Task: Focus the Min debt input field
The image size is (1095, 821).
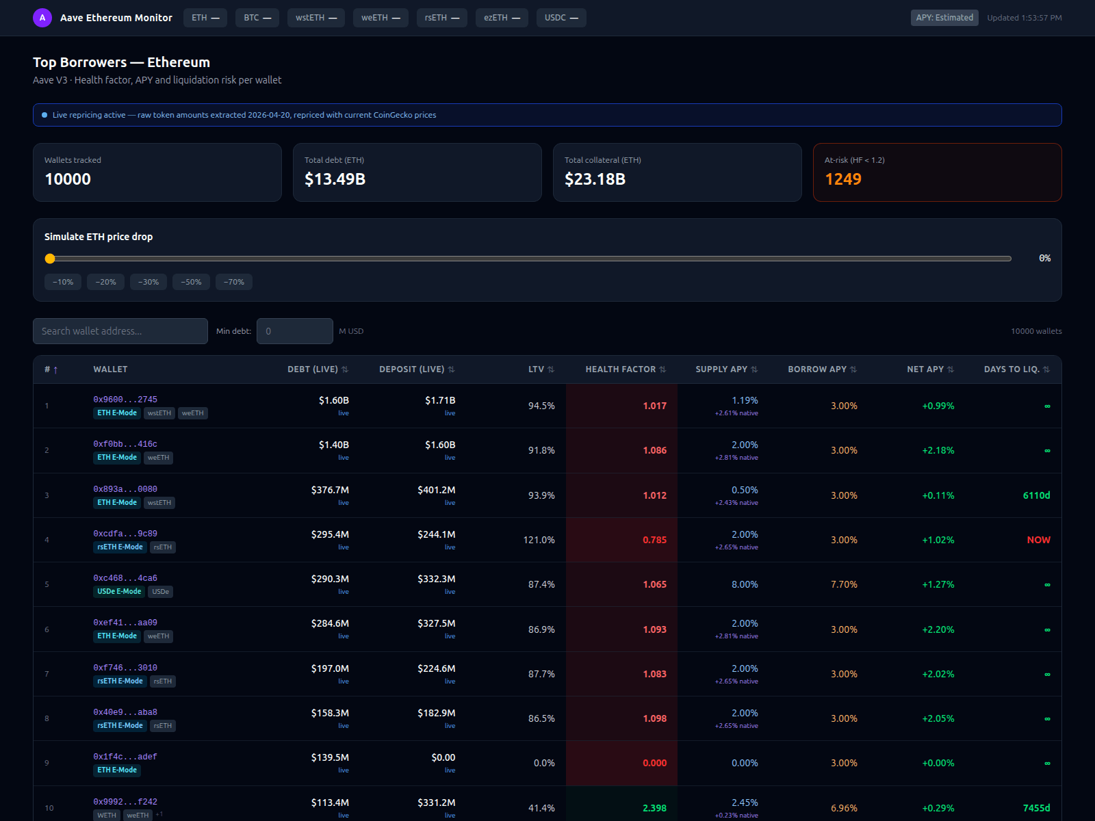Action: point(295,331)
